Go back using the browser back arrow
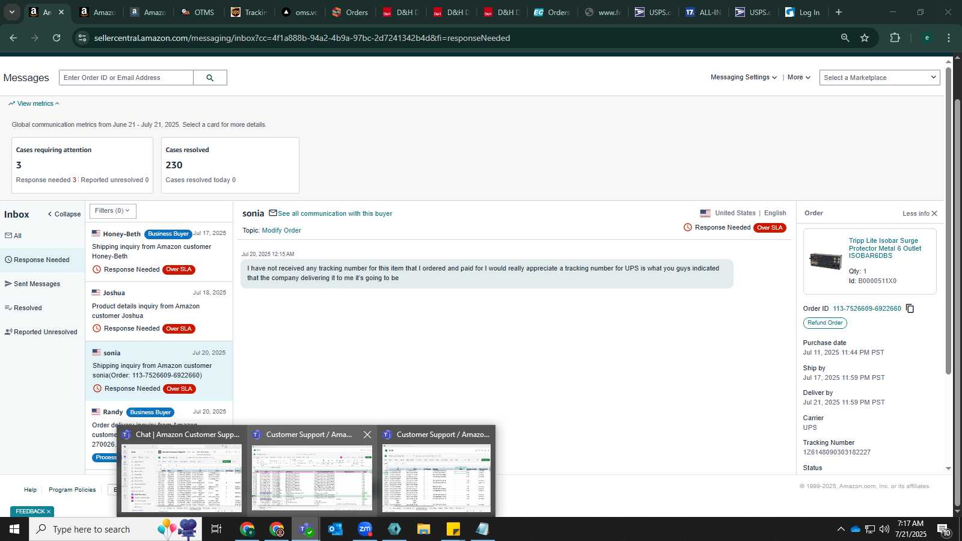 [13, 38]
